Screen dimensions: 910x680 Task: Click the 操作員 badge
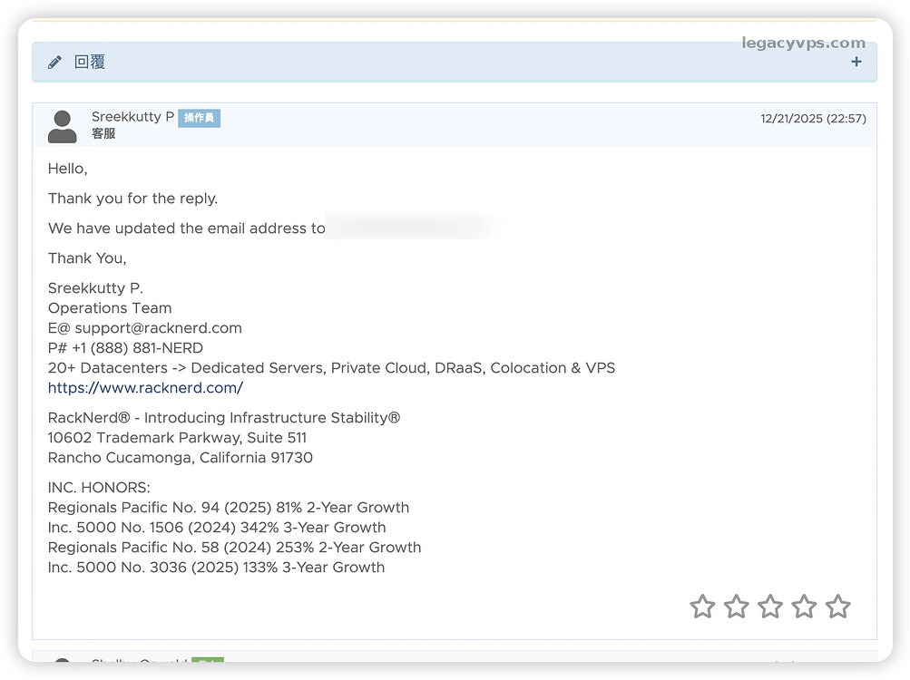coord(199,118)
